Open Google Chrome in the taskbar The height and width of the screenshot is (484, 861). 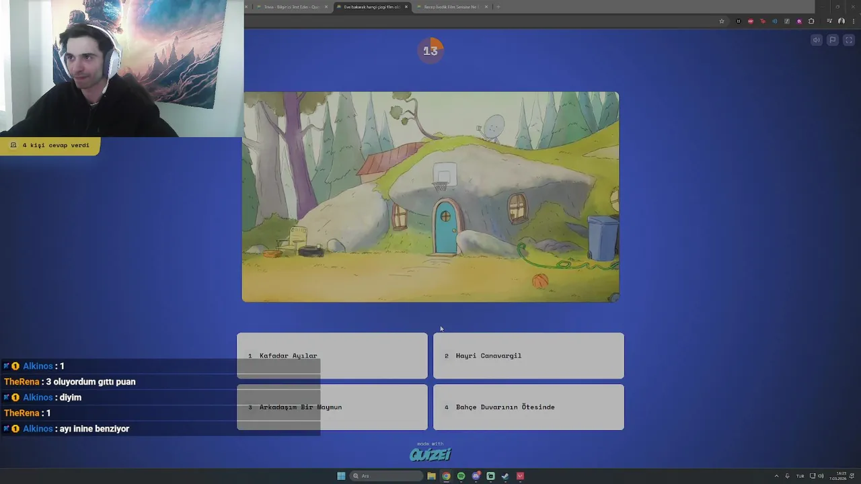tap(446, 476)
